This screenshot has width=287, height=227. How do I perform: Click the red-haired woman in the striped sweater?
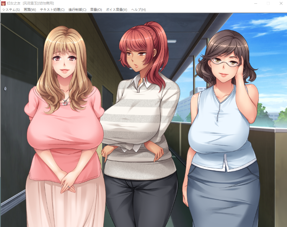140,124
